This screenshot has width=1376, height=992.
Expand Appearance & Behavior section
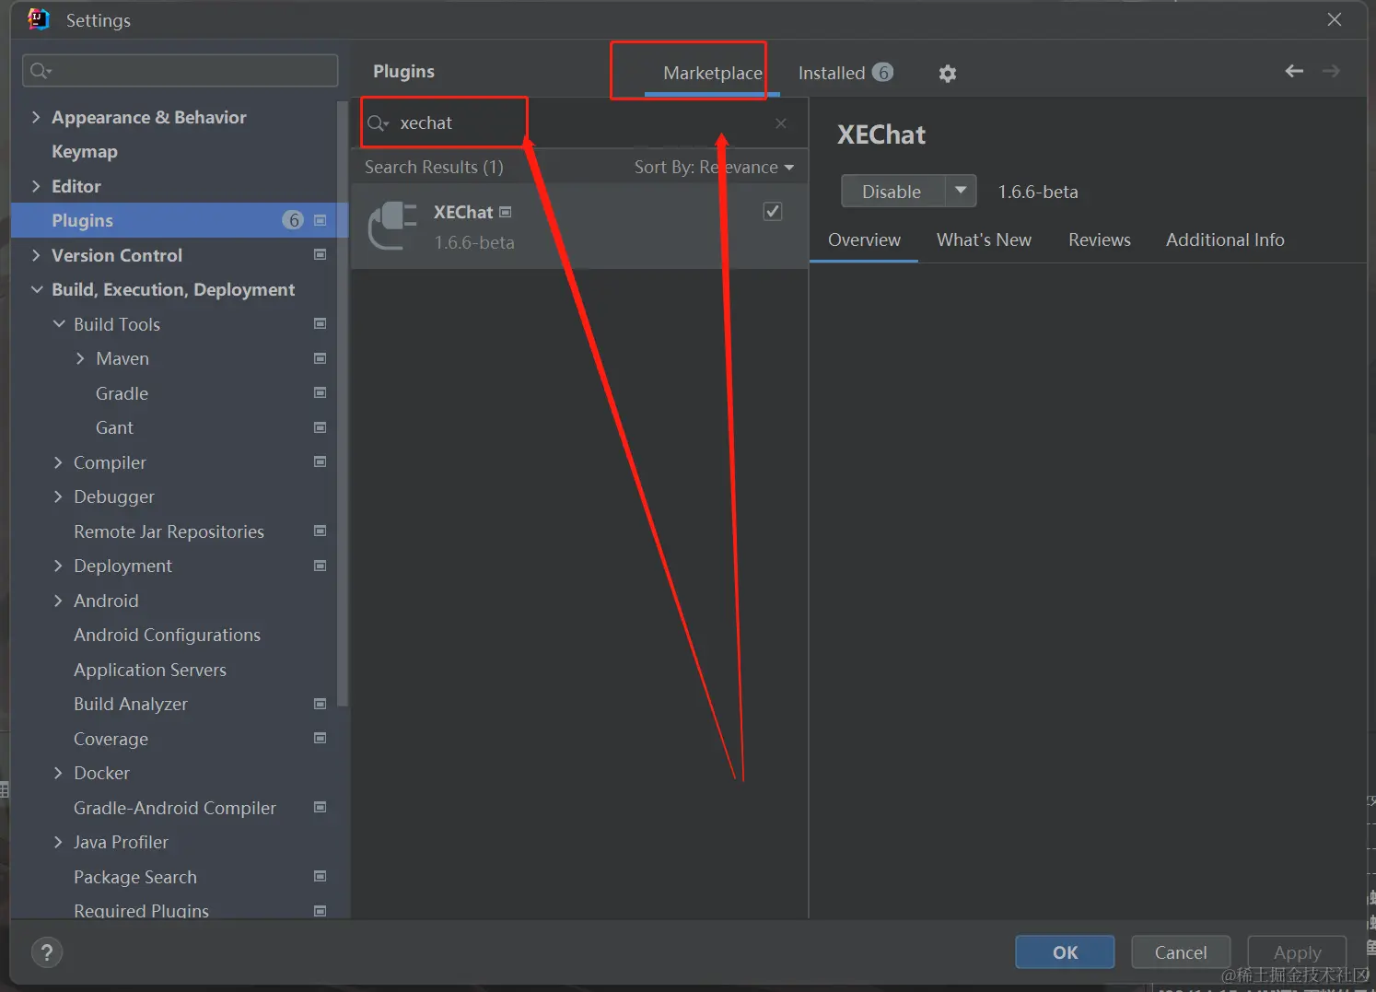(36, 117)
